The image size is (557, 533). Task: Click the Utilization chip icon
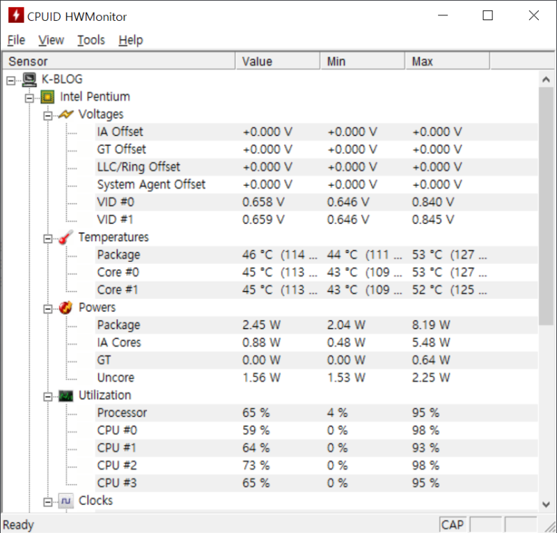65,395
